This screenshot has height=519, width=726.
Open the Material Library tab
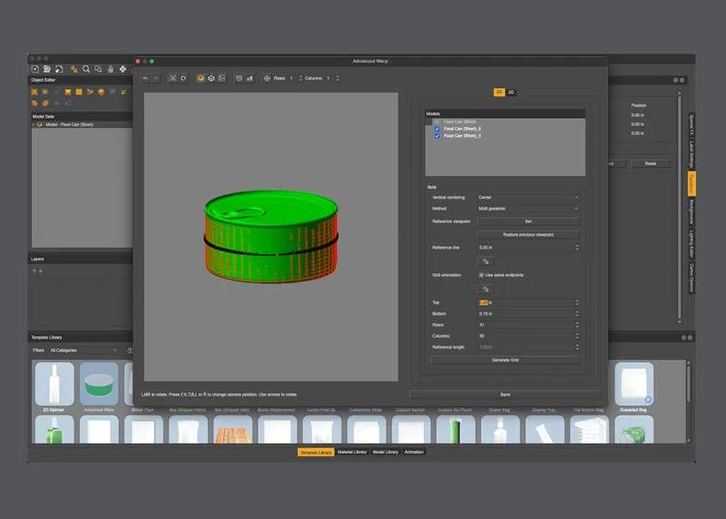click(x=352, y=452)
